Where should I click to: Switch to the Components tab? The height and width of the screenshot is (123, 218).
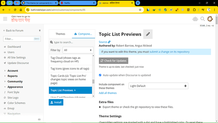coord(83,34)
